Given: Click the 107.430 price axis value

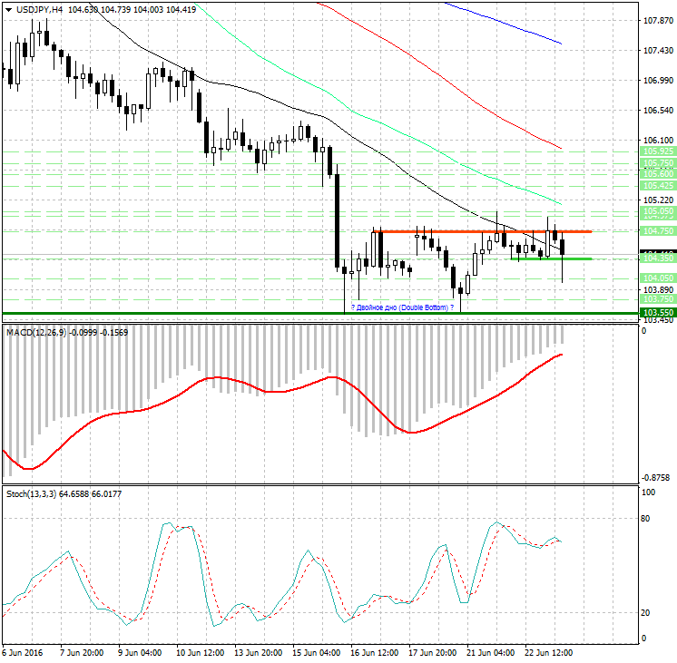Looking at the screenshot, I should tap(658, 51).
